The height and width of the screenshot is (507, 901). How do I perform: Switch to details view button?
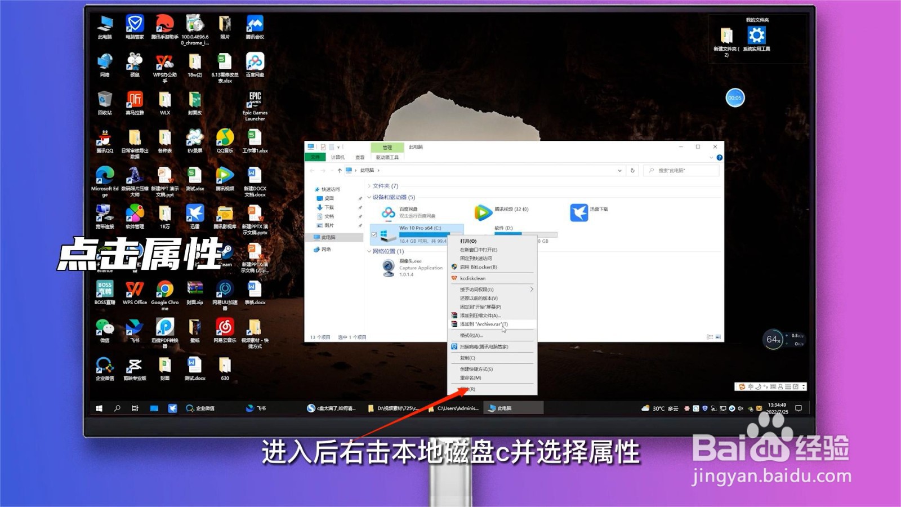[710, 337]
